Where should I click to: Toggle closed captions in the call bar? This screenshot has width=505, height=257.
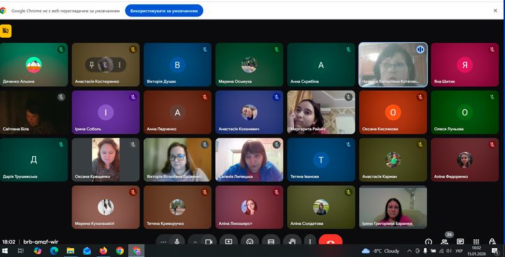click(x=271, y=241)
